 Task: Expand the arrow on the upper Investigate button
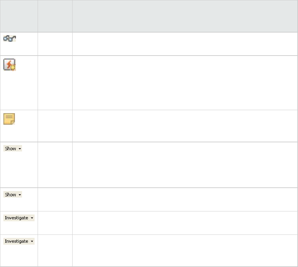32,218
